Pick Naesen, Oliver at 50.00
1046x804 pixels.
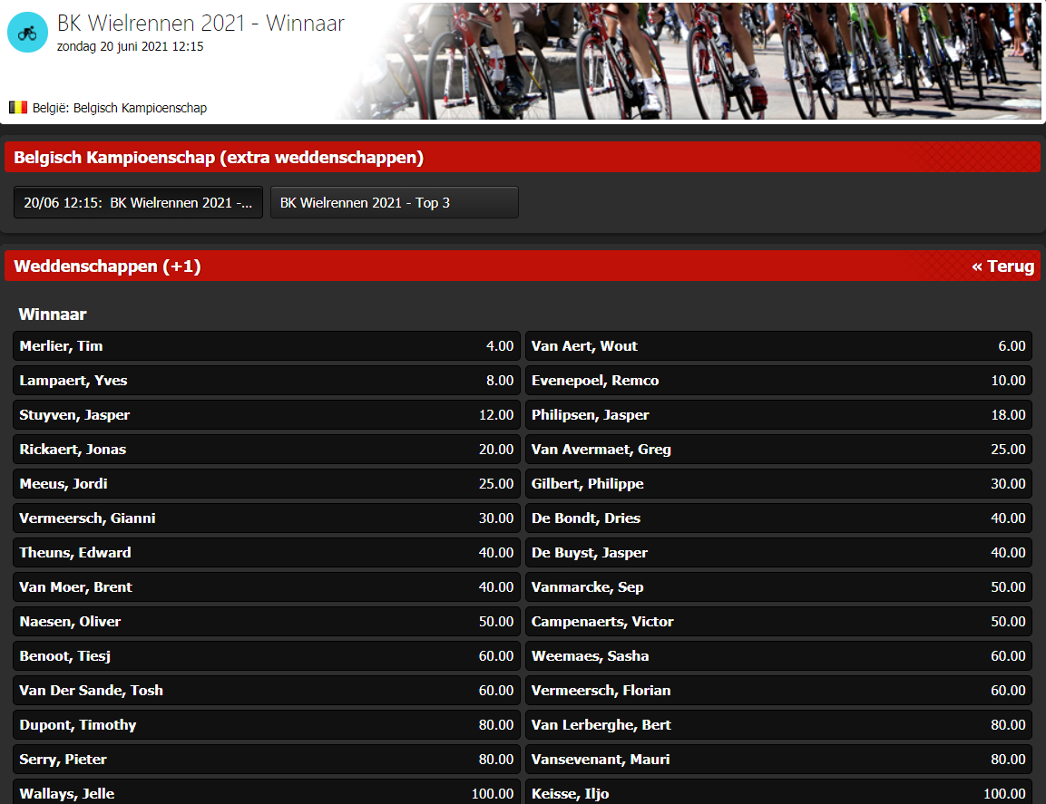(x=267, y=622)
